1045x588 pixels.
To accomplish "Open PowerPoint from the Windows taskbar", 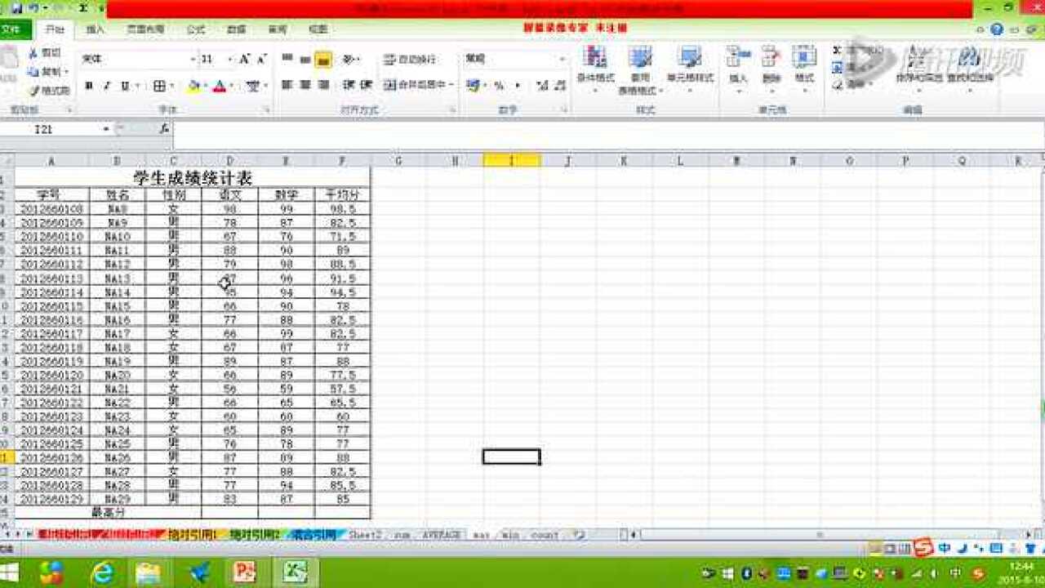I will (x=245, y=572).
